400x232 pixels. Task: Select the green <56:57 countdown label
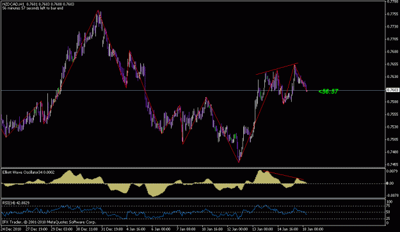[x=328, y=91]
